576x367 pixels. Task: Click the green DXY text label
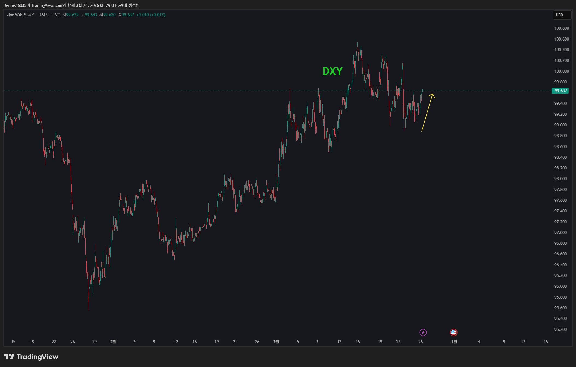(x=332, y=71)
